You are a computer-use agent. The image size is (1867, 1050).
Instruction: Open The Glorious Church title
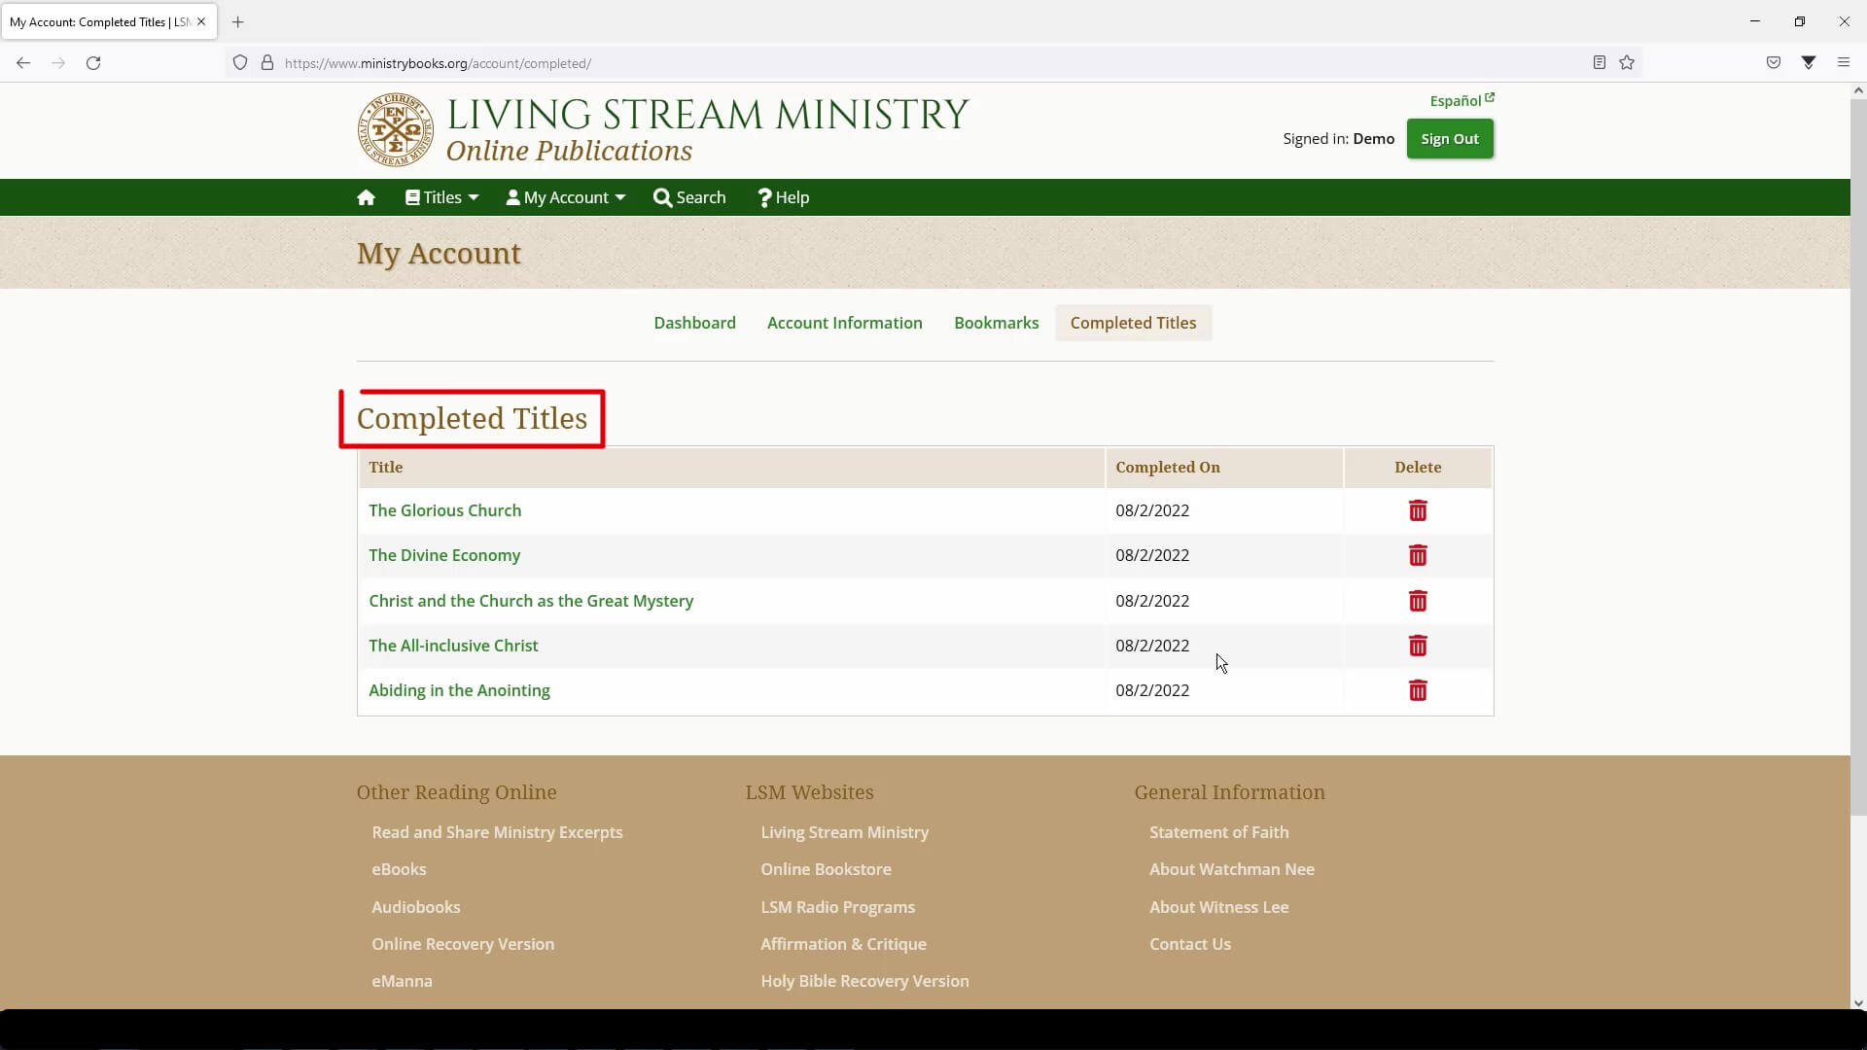coord(444,510)
